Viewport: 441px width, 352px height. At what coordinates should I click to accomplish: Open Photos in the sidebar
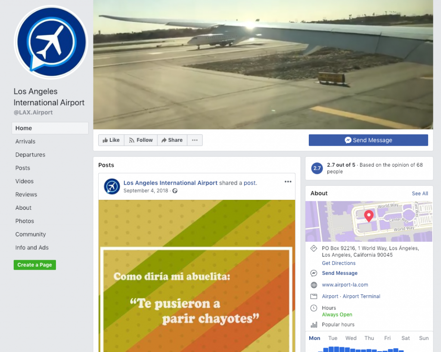25,221
